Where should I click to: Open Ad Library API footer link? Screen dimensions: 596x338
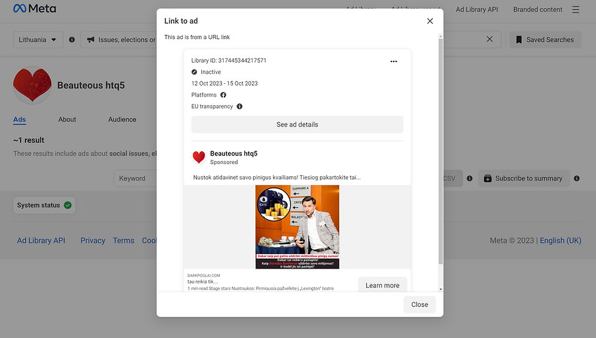[41, 240]
